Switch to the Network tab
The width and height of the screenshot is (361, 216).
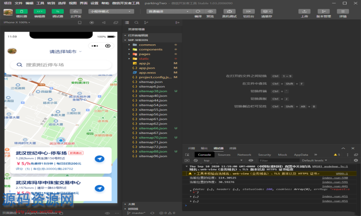244,155
